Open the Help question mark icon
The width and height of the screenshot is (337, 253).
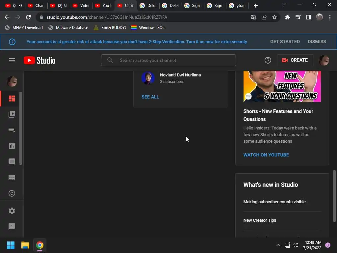268,60
